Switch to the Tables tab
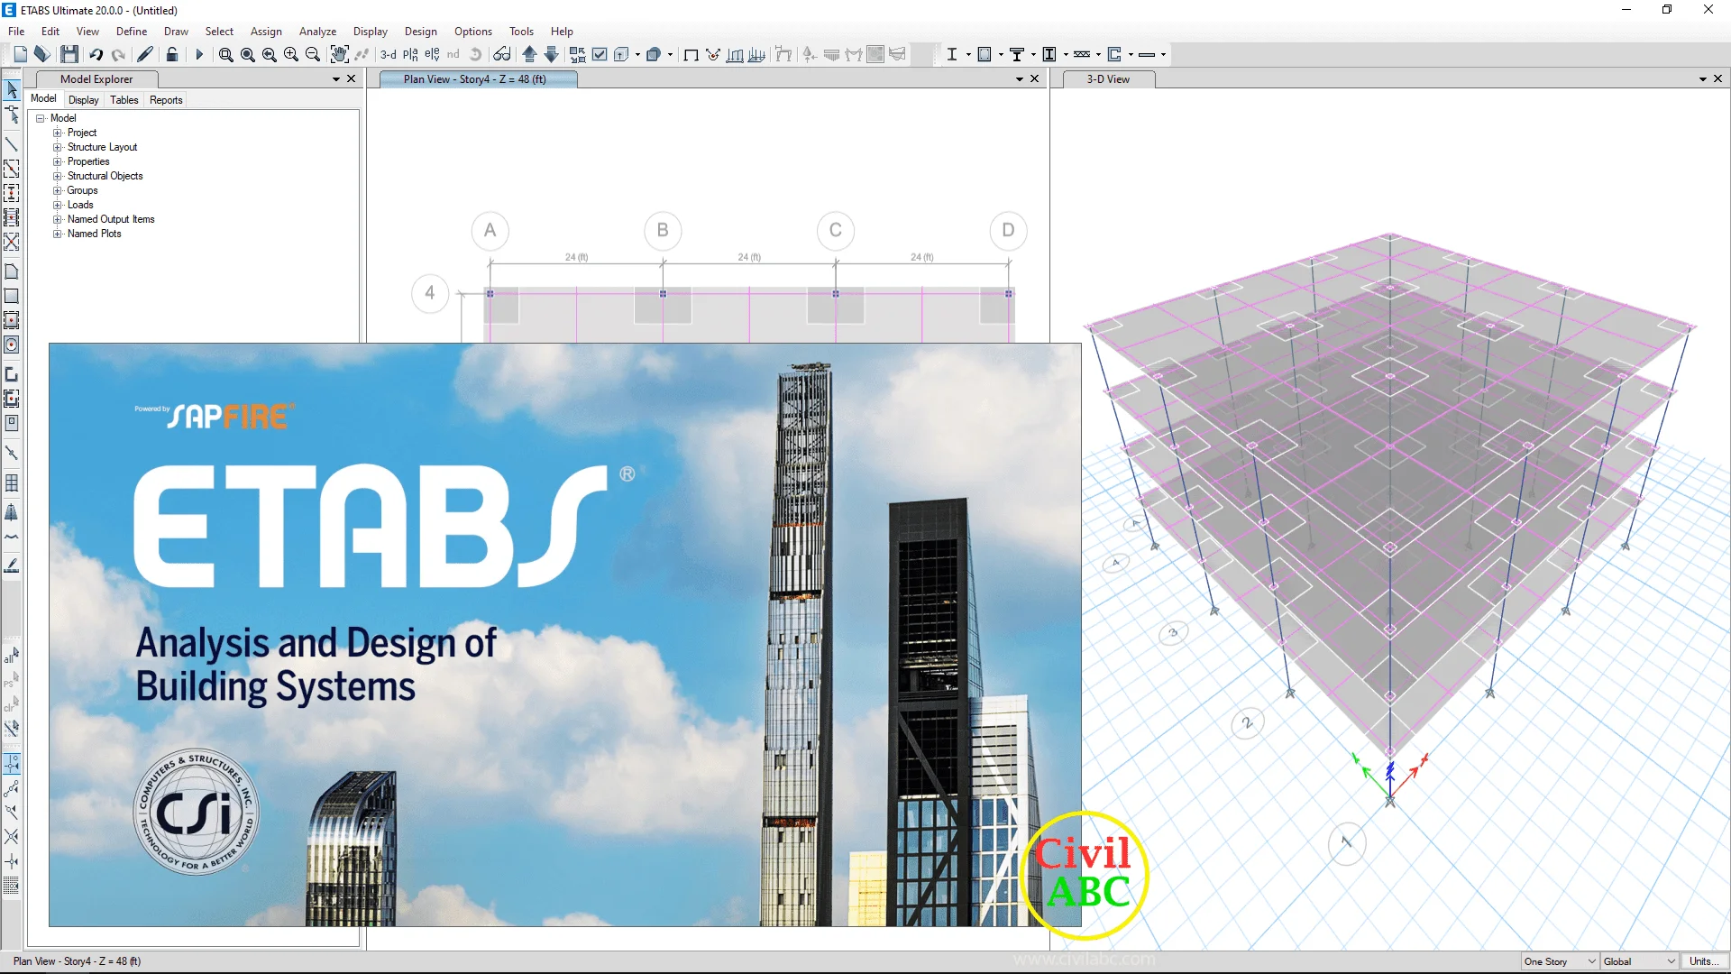This screenshot has height=974, width=1731. pyautogui.click(x=124, y=100)
